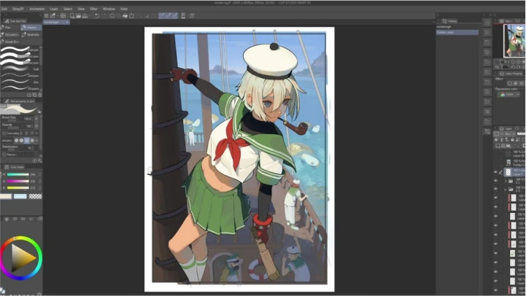The height and width of the screenshot is (296, 526).
Task: Choose the Soft brush preset
Action: pyautogui.click(x=20, y=69)
